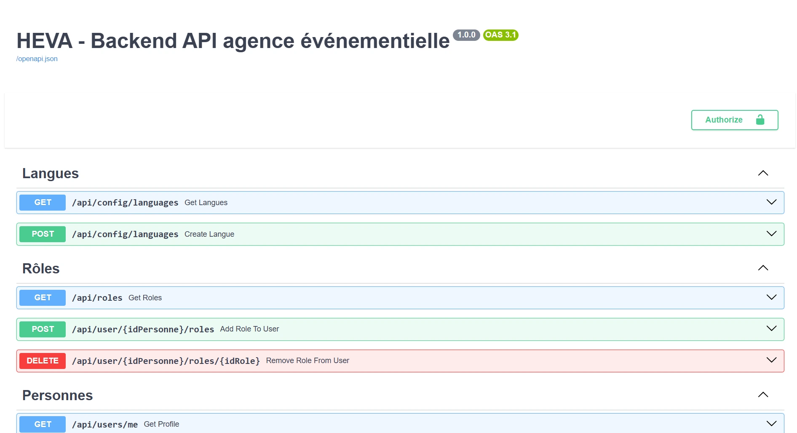Viewport: 797px width, 433px height.
Task: Click the padlock icon on Authorize button
Action: [x=760, y=120]
